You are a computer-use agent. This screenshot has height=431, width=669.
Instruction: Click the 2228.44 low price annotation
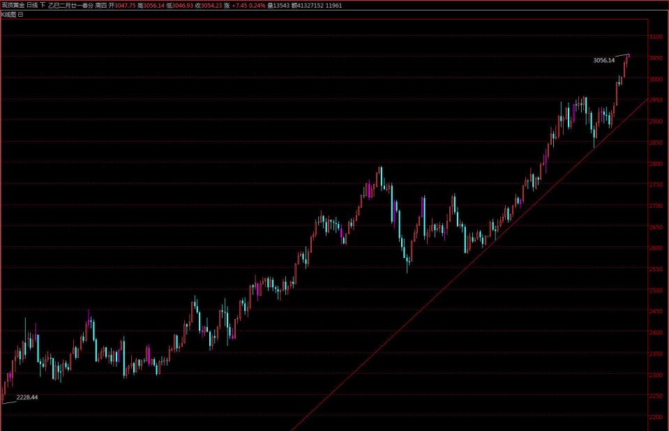click(x=27, y=397)
